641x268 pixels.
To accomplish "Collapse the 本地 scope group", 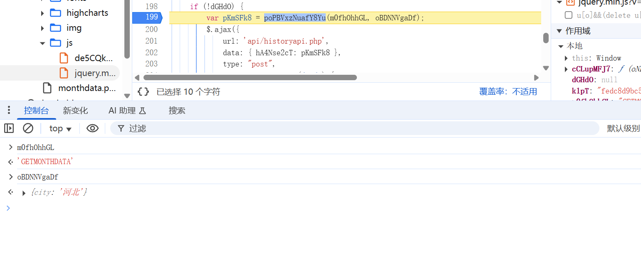I will click(x=561, y=46).
